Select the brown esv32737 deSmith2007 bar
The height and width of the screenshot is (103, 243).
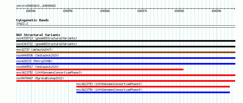point(126,52)
